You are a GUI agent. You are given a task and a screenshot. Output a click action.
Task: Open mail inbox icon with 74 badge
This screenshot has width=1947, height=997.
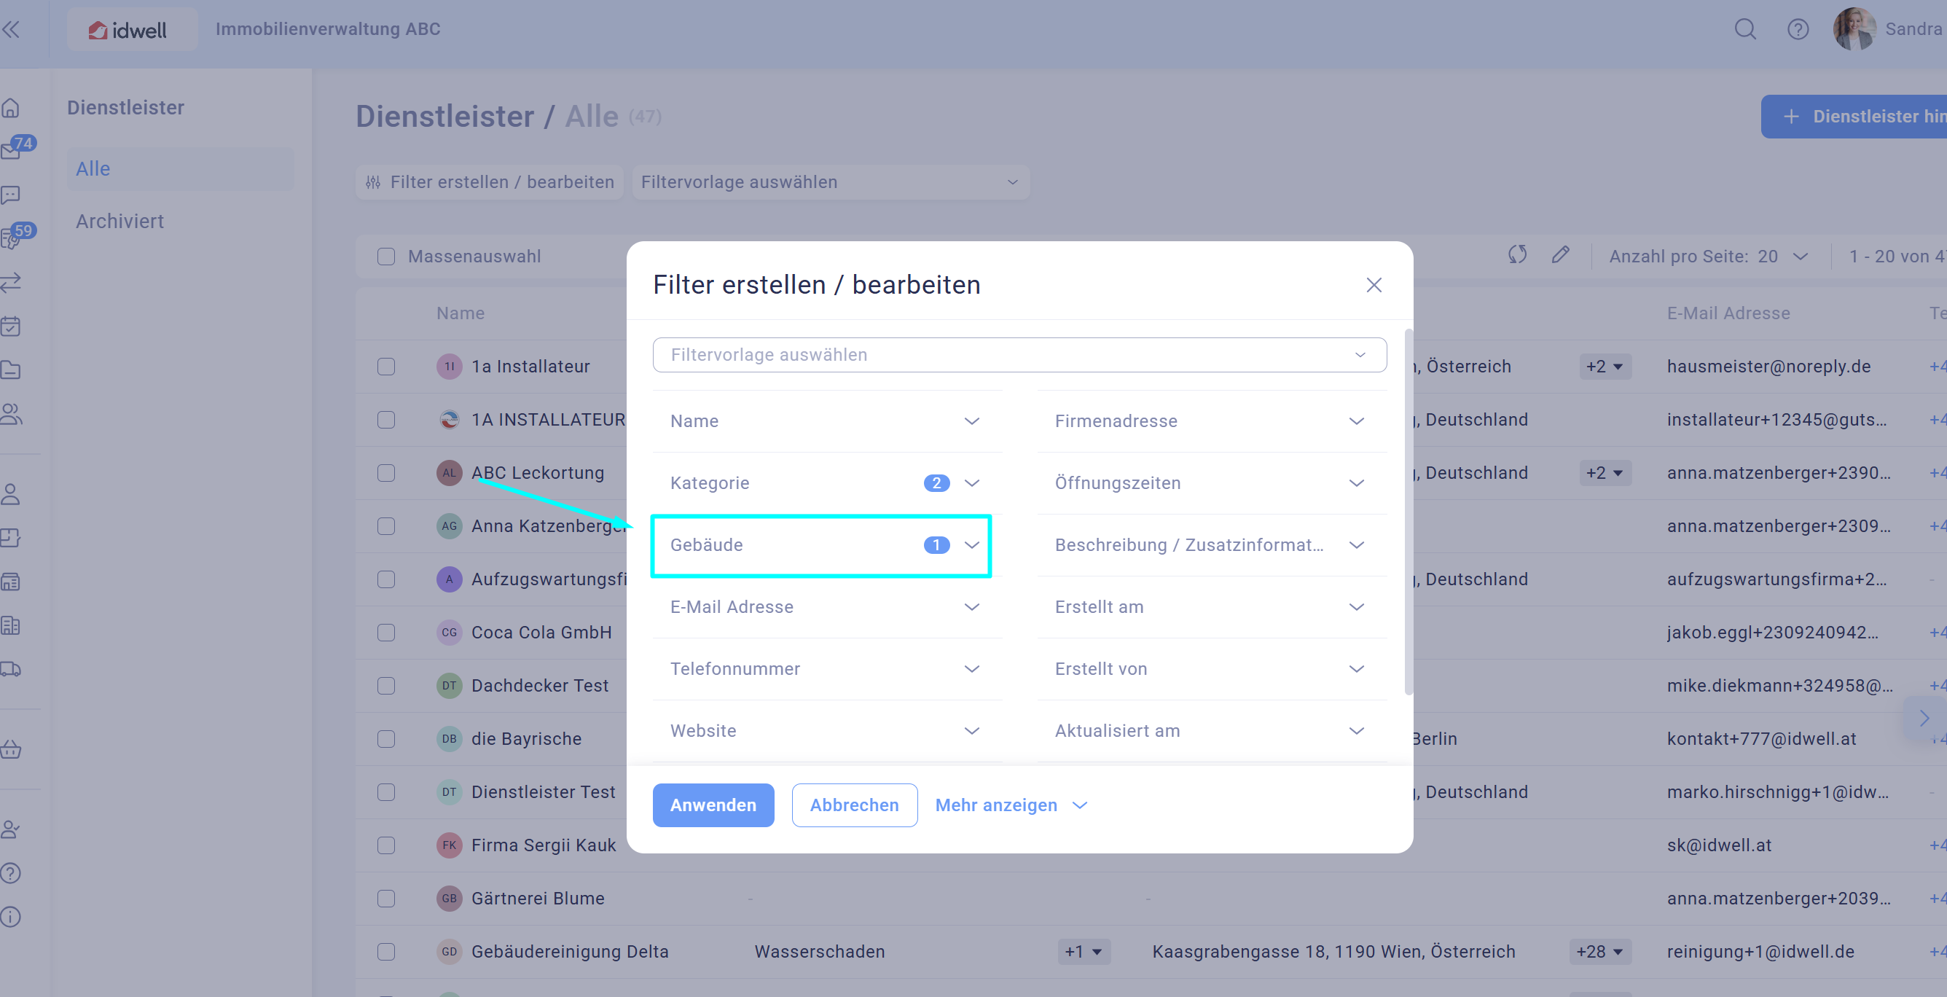[11, 151]
